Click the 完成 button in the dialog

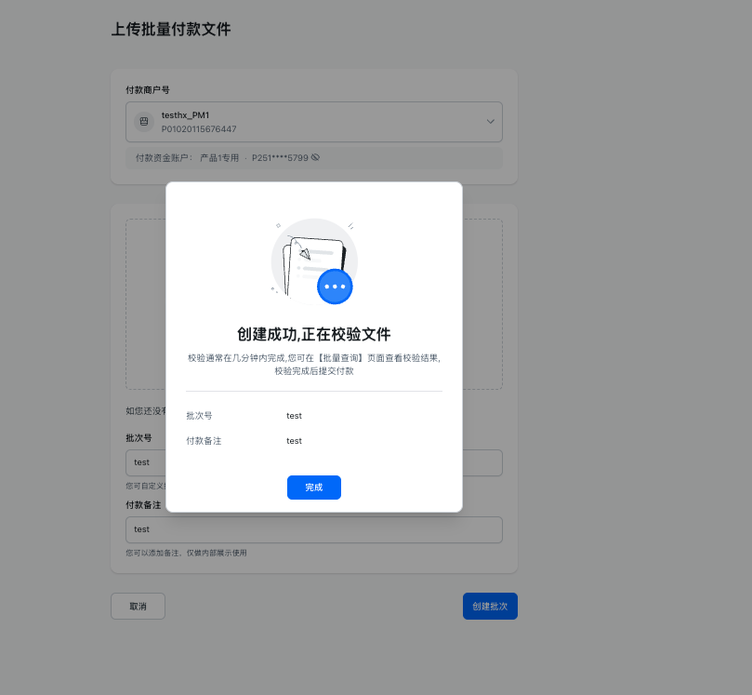[x=313, y=488]
